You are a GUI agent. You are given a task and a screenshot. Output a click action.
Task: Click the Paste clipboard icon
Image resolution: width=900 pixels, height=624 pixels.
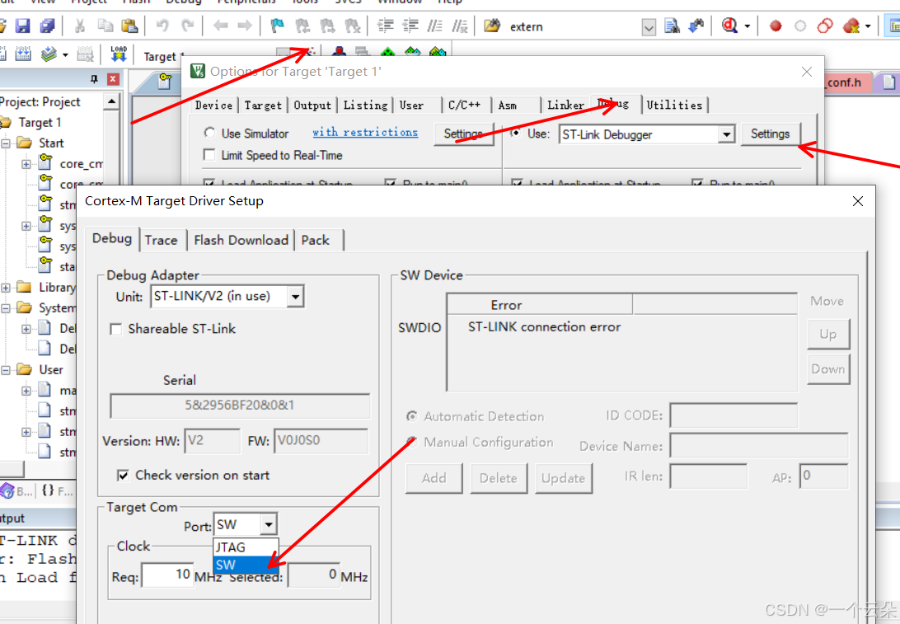129,26
